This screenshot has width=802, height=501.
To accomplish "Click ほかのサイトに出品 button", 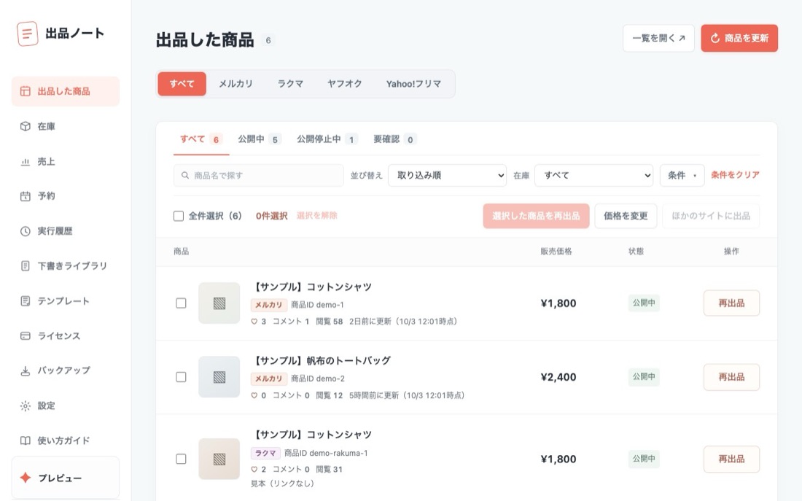I will [711, 216].
